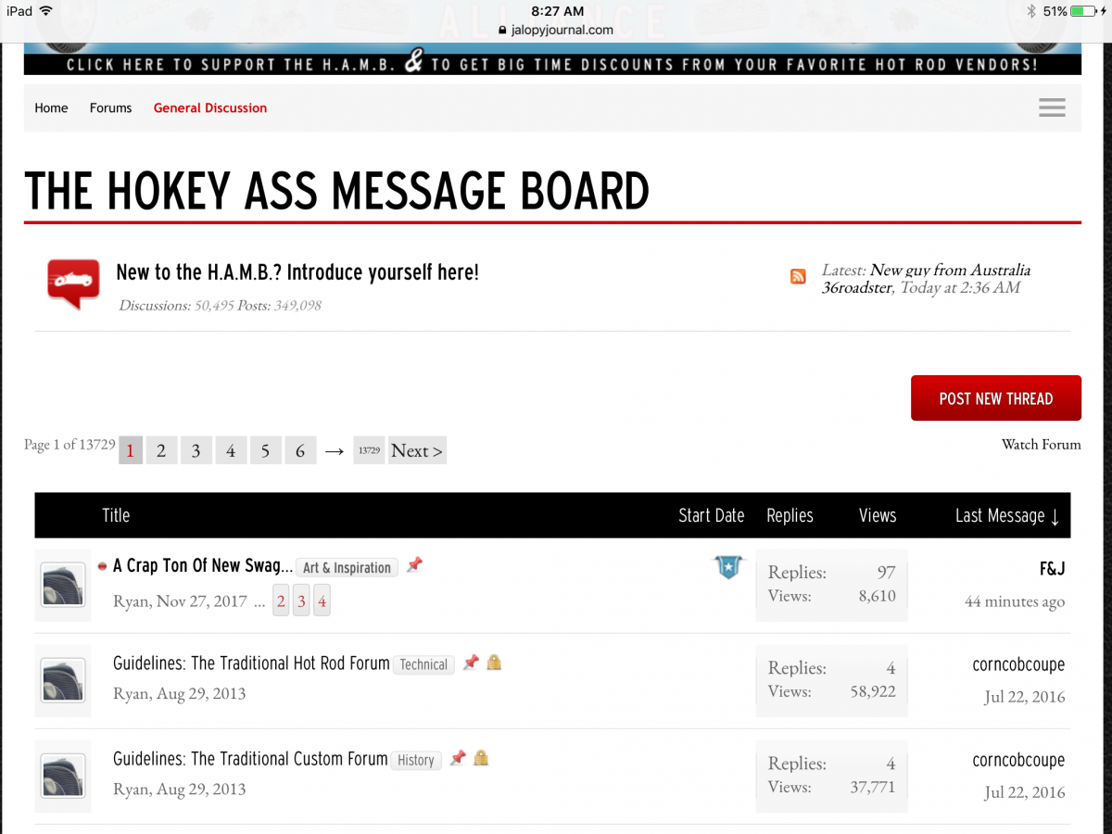Open Ryan's avatar on the Custom Forum guidelines
This screenshot has width=1112, height=834.
pos(63,776)
